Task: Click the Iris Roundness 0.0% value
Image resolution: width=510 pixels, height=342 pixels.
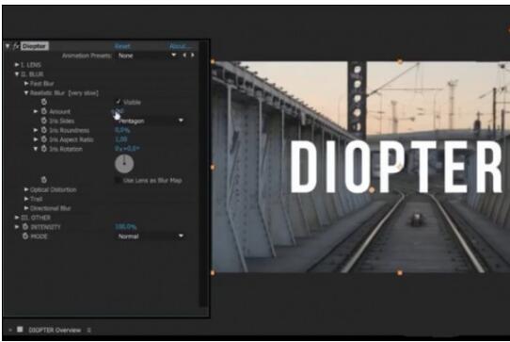Action: 122,130
